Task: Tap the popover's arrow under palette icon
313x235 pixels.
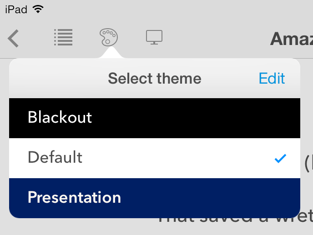Action: point(111,52)
